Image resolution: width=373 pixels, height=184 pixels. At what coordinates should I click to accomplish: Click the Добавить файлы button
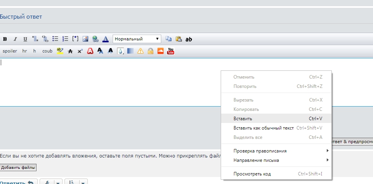[18, 168]
